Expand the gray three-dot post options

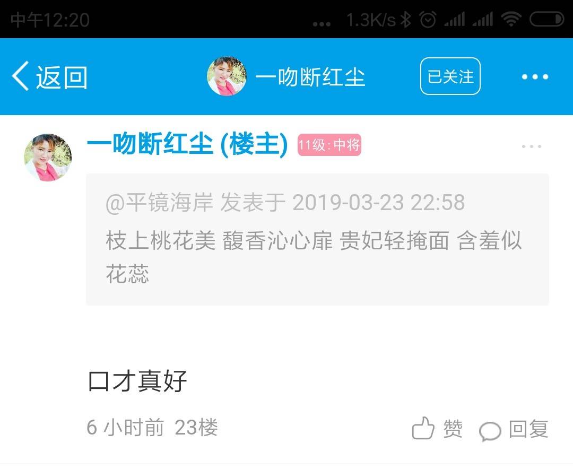tap(532, 146)
